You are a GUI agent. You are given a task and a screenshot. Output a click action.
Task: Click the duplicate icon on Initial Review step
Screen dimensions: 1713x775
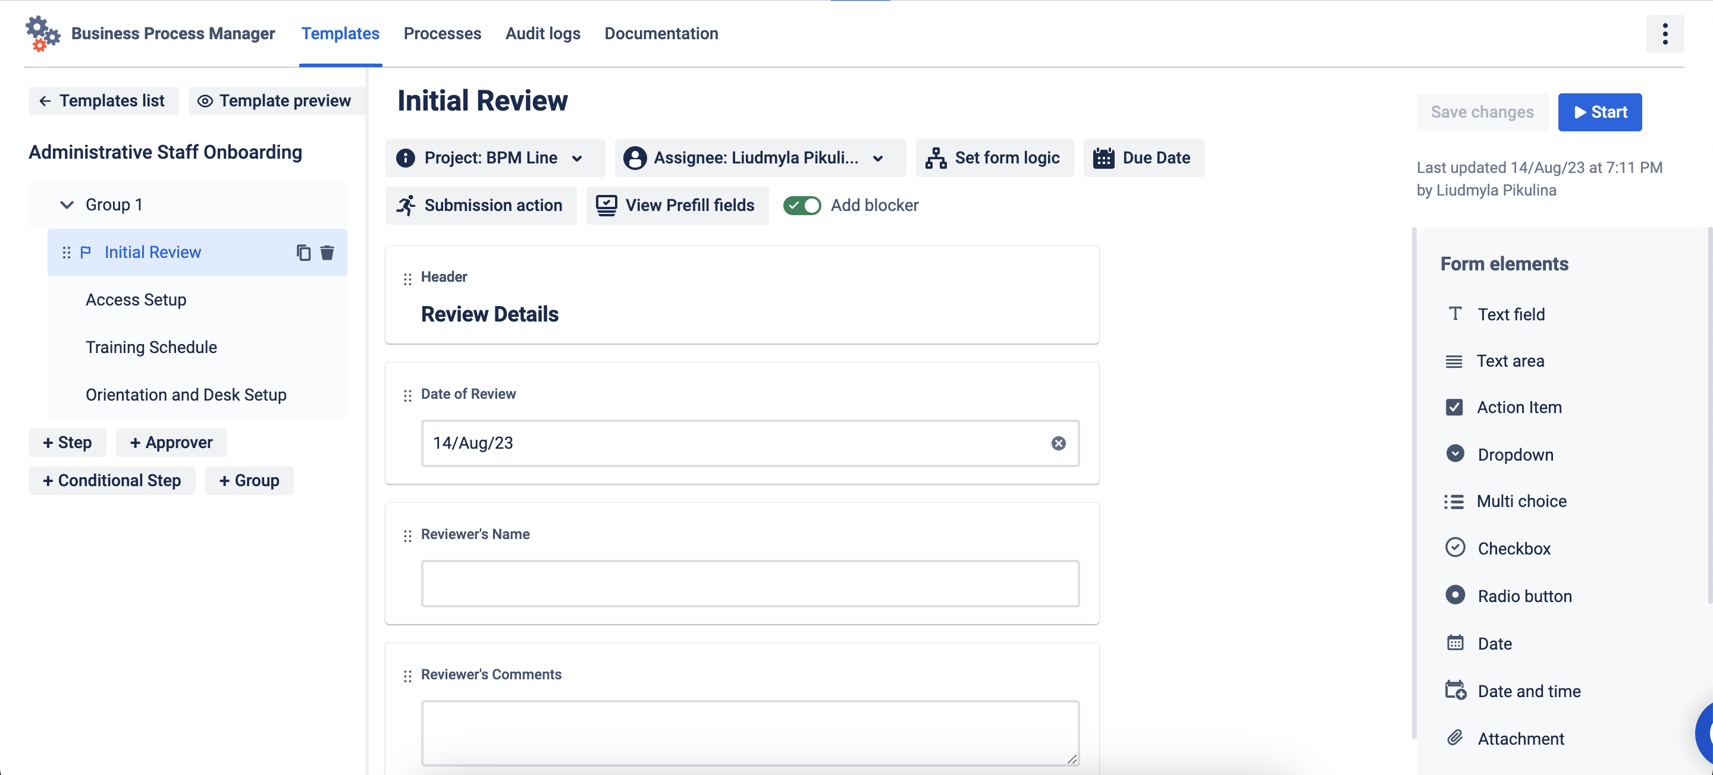[x=303, y=253]
